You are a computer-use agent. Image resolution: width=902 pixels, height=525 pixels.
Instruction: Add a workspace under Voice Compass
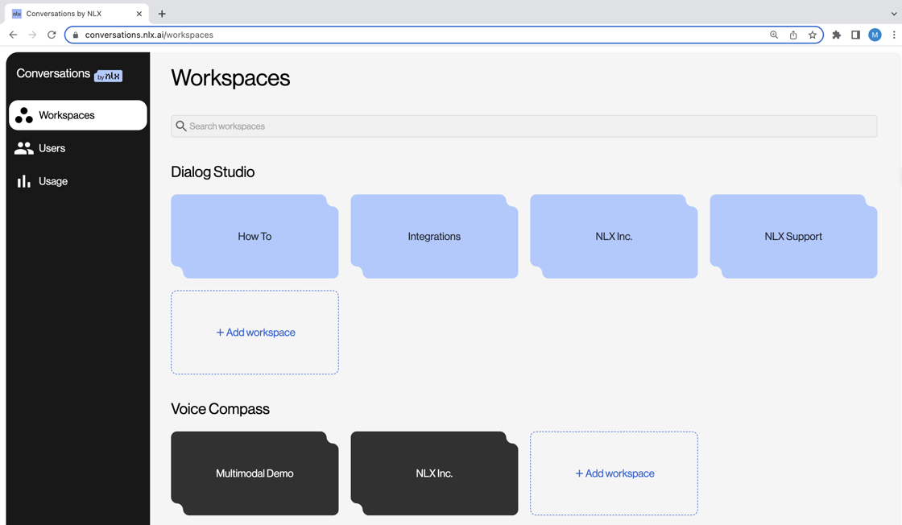[614, 473]
